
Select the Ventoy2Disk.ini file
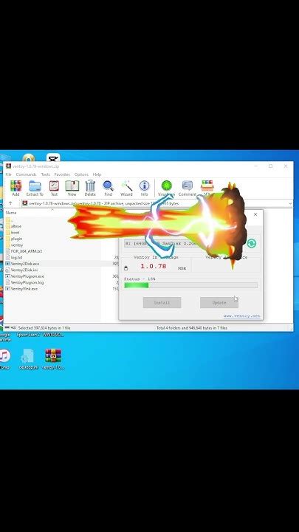click(x=21, y=270)
